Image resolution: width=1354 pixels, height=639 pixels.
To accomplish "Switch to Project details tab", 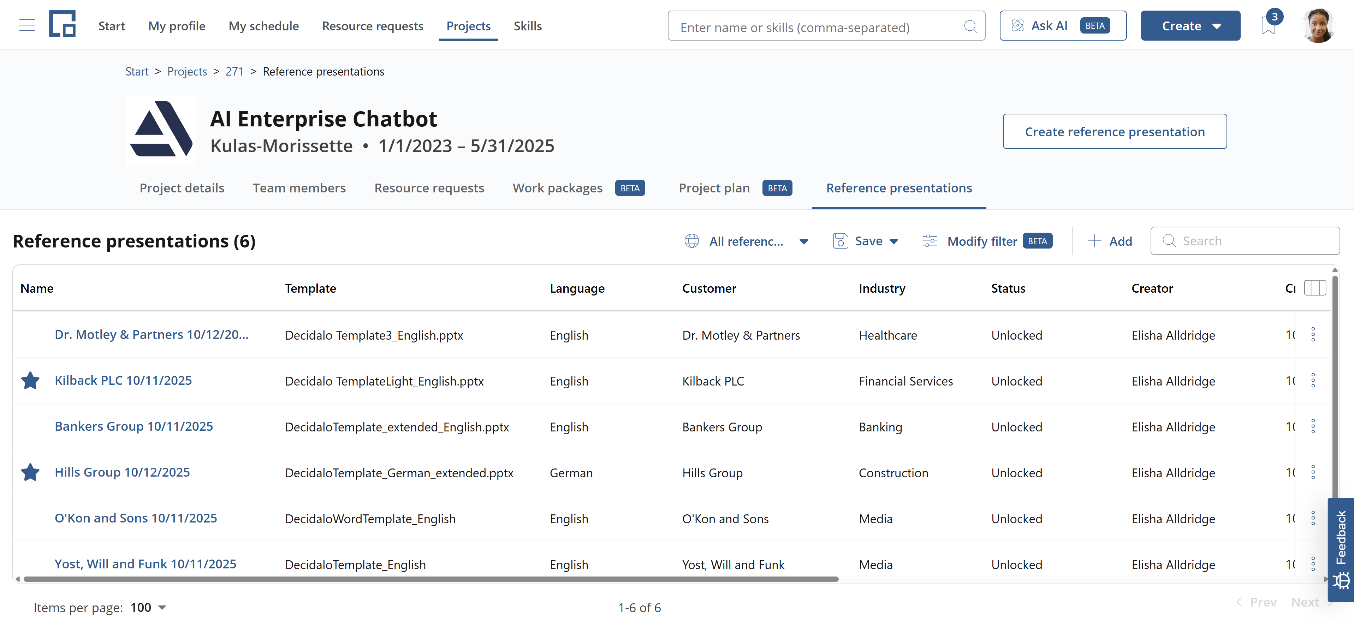I will pos(182,187).
